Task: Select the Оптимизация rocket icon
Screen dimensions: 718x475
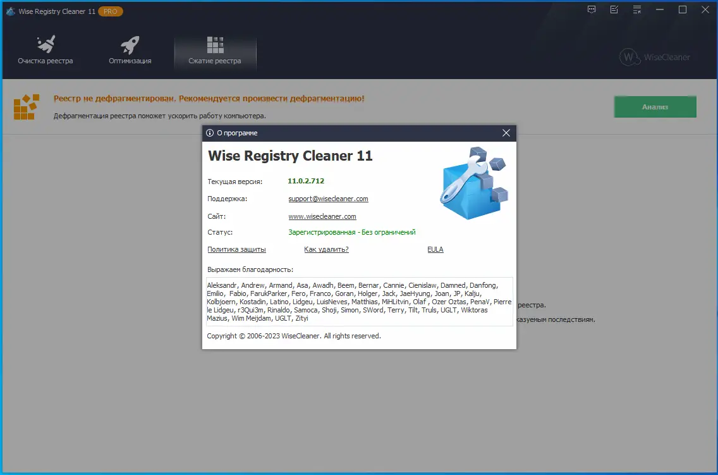Action: pyautogui.click(x=130, y=50)
